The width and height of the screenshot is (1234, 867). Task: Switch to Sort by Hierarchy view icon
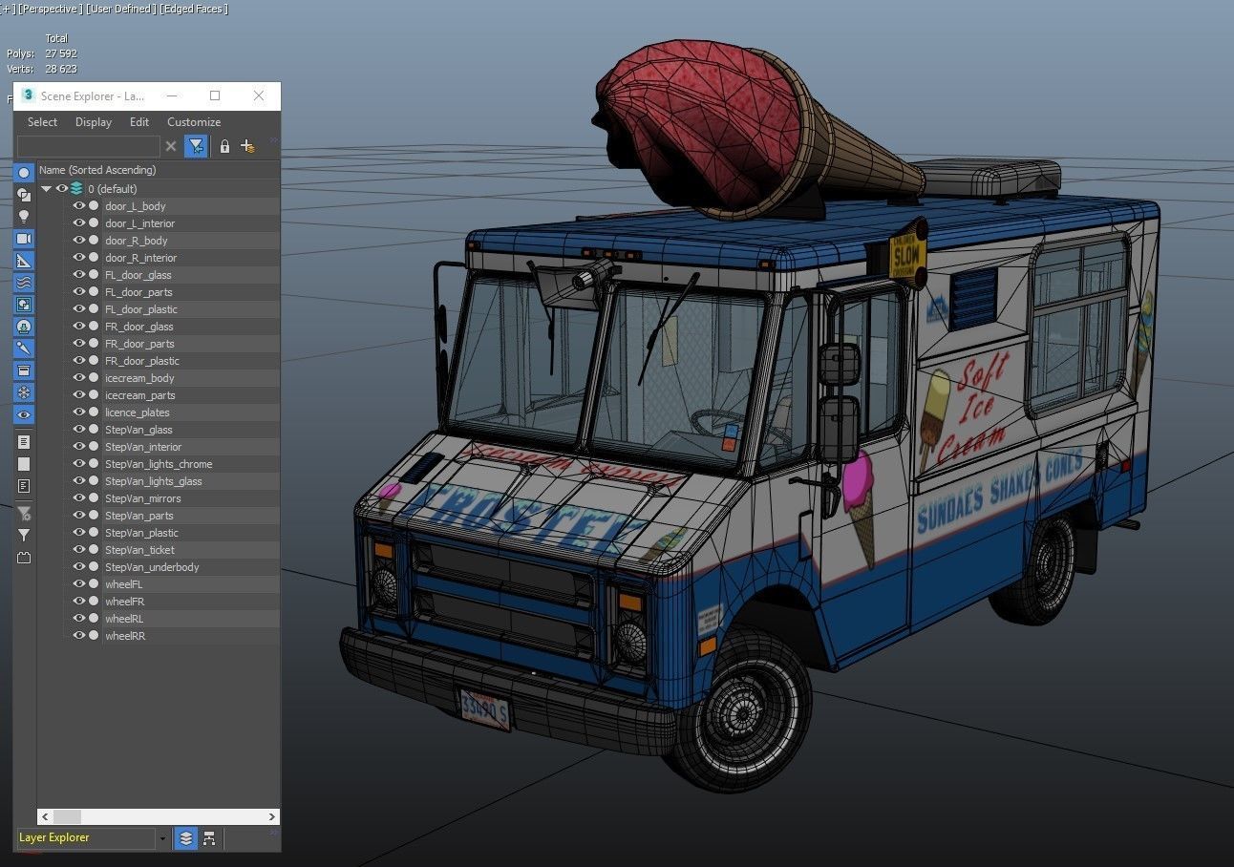click(208, 838)
